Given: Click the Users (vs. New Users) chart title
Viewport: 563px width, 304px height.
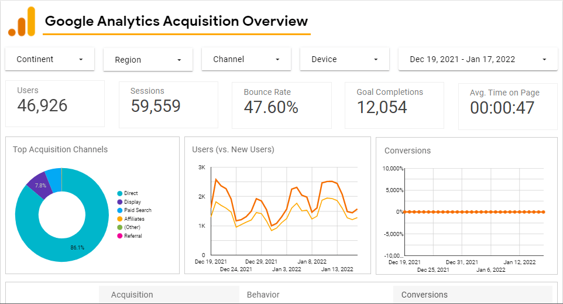Looking at the screenshot, I should [233, 149].
